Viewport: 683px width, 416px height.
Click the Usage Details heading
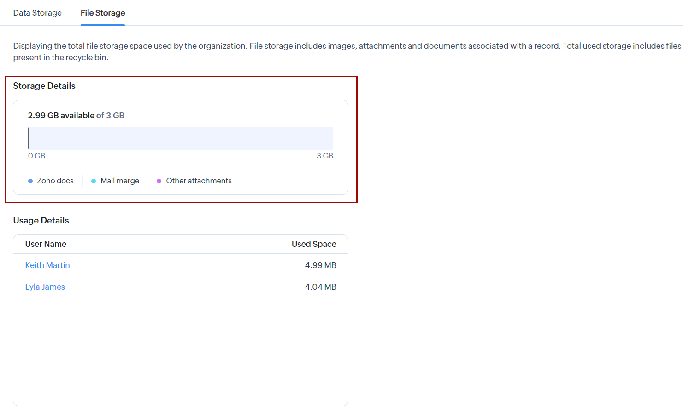pyautogui.click(x=41, y=221)
